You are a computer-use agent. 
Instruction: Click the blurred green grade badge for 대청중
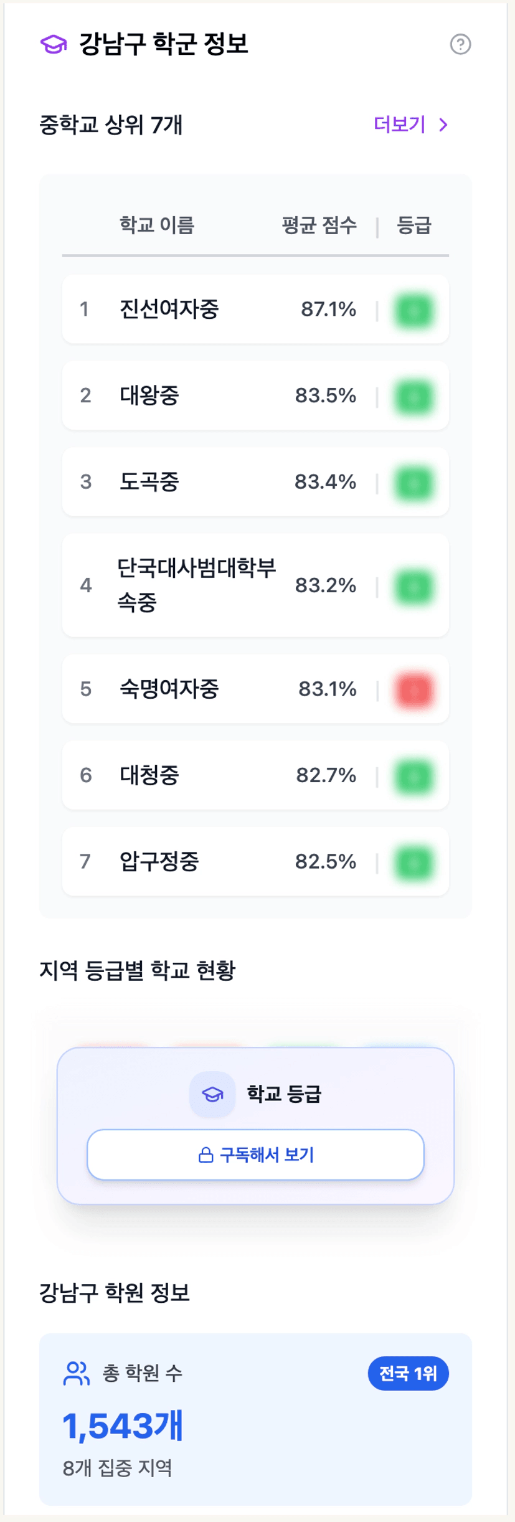[413, 777]
